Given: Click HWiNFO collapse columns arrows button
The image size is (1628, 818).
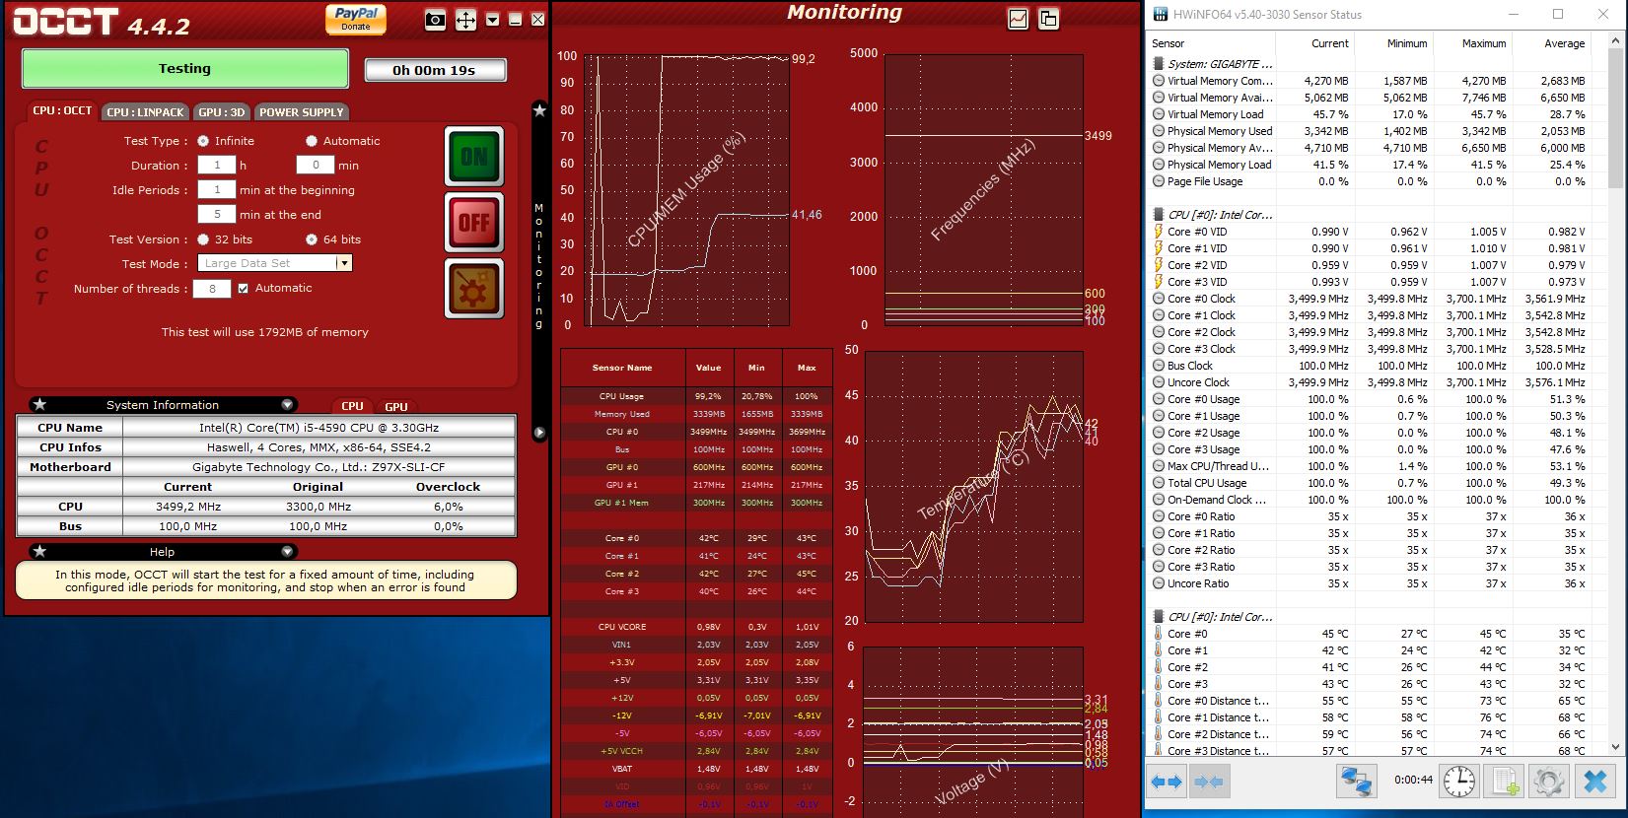Looking at the screenshot, I should point(1208,782).
